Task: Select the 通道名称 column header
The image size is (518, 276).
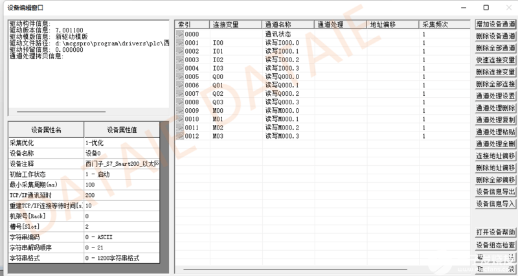Action: [288, 25]
